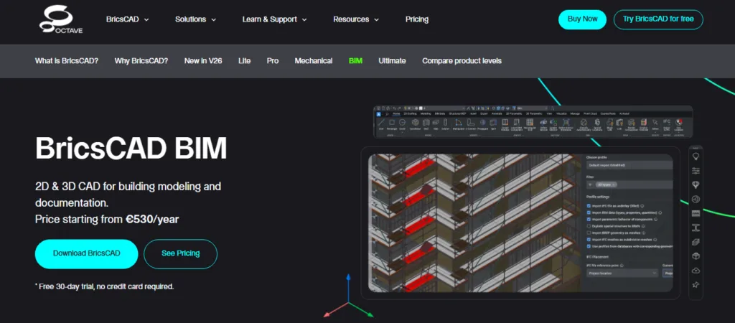Open the Why BricsCAD? tab
The image size is (735, 323).
click(x=141, y=61)
